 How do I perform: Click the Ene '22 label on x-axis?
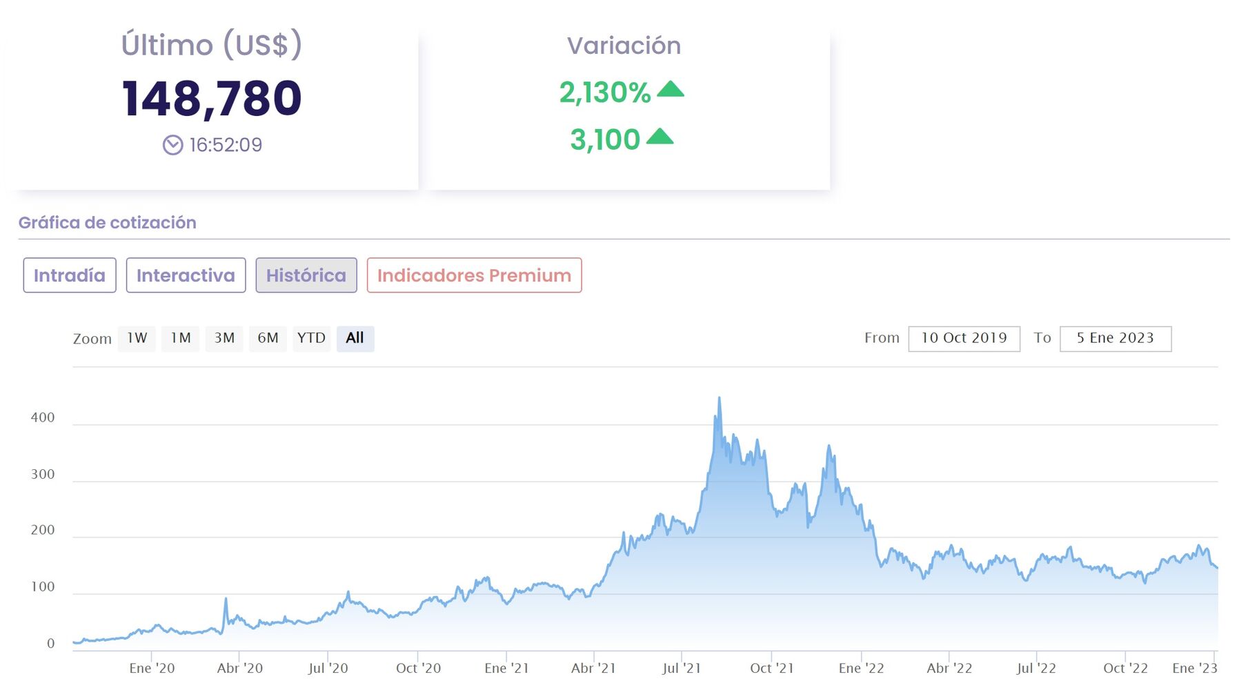pos(861,668)
